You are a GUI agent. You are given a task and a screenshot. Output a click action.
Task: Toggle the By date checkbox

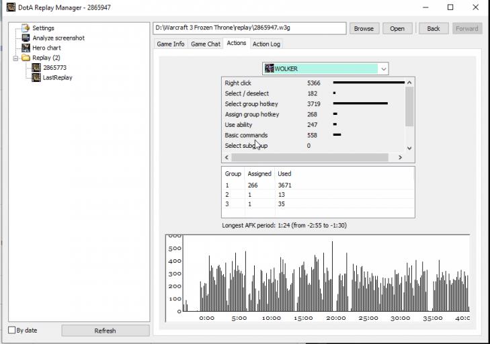point(12,331)
